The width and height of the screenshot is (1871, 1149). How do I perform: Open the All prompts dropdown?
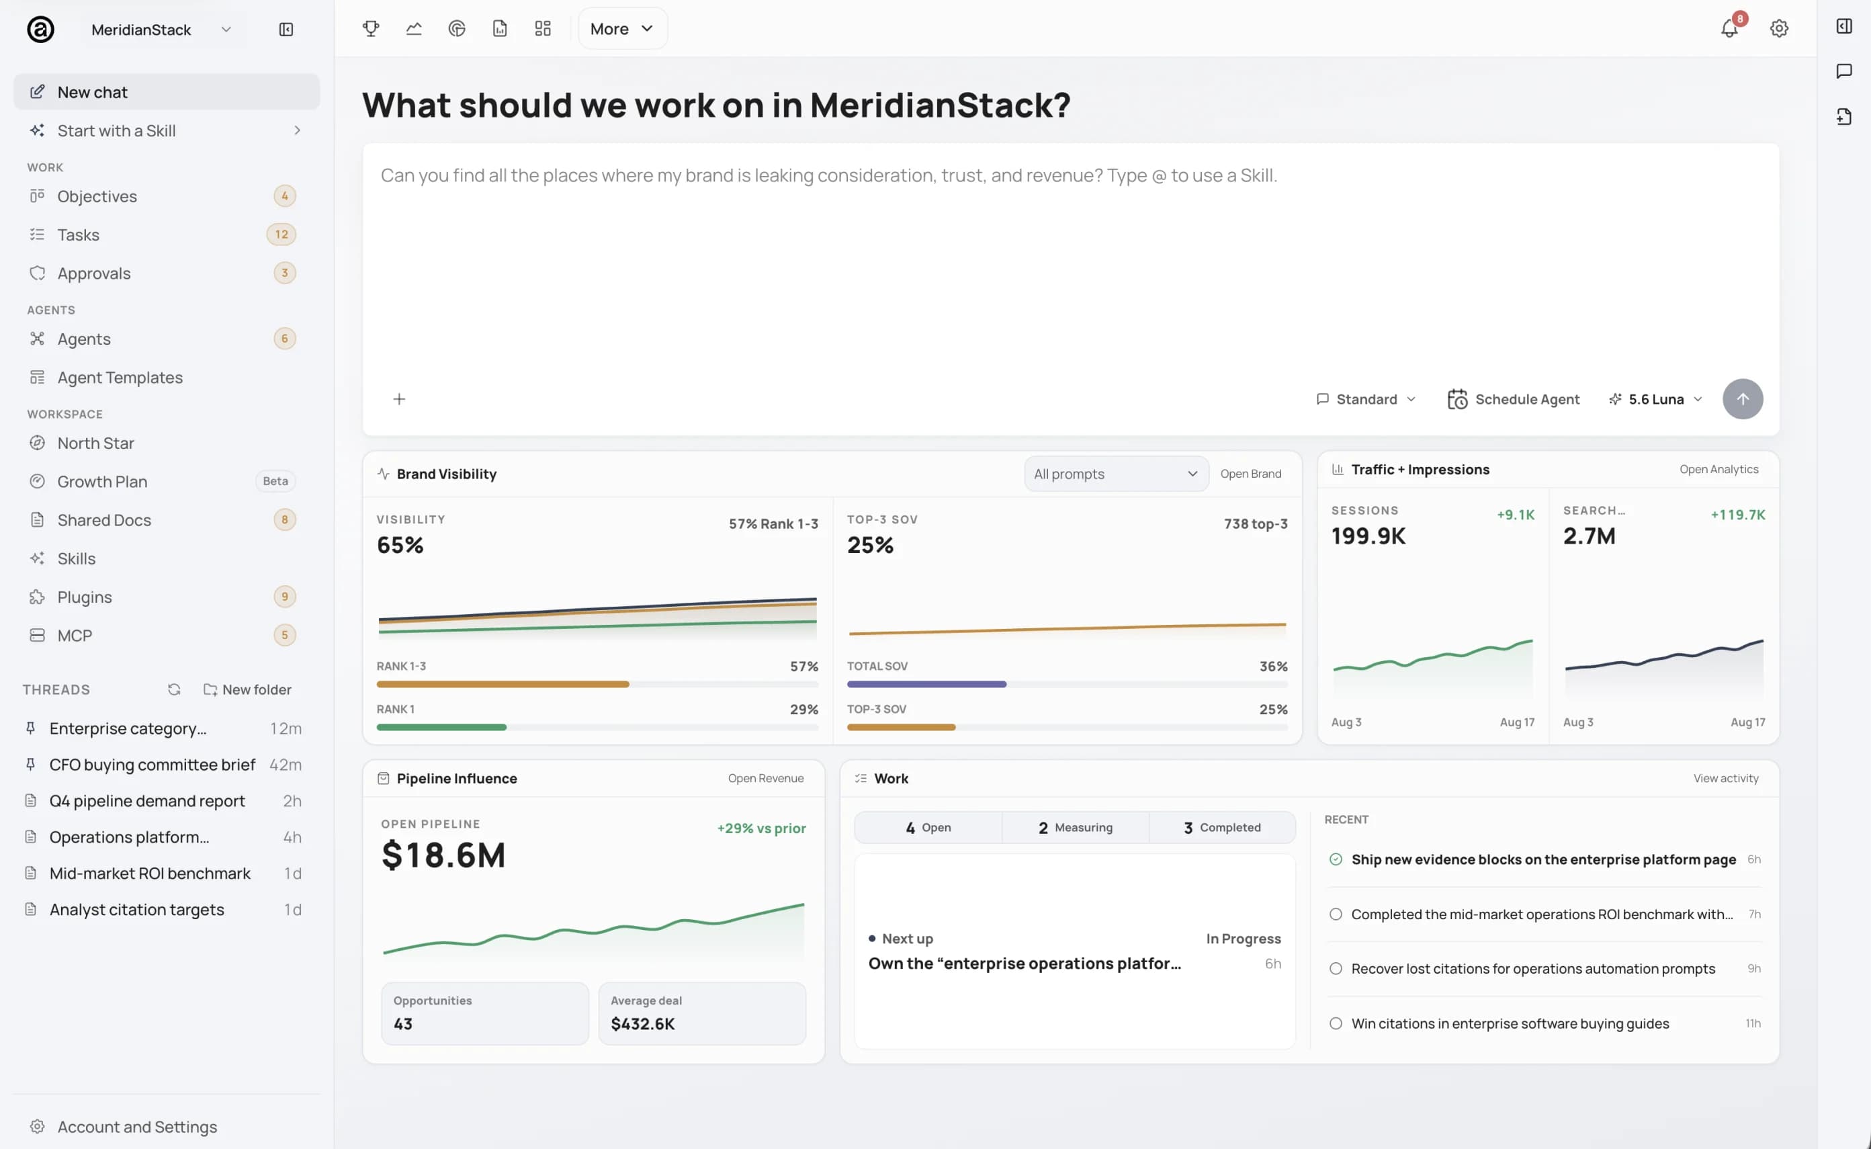click(1115, 474)
